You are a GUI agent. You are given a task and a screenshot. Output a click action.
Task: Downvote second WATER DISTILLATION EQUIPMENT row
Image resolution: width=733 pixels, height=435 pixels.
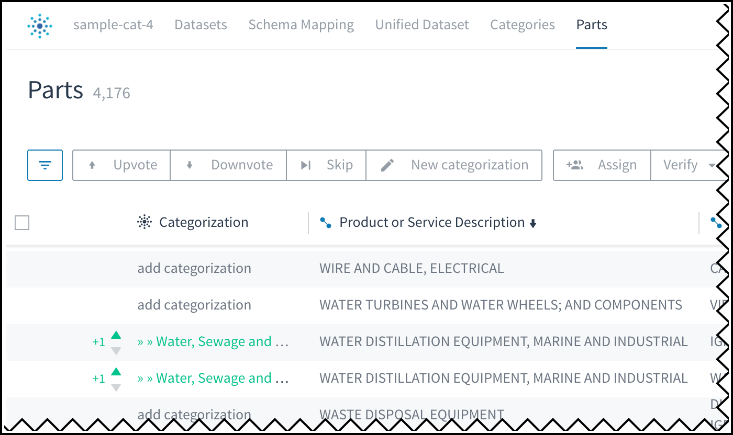pyautogui.click(x=116, y=387)
